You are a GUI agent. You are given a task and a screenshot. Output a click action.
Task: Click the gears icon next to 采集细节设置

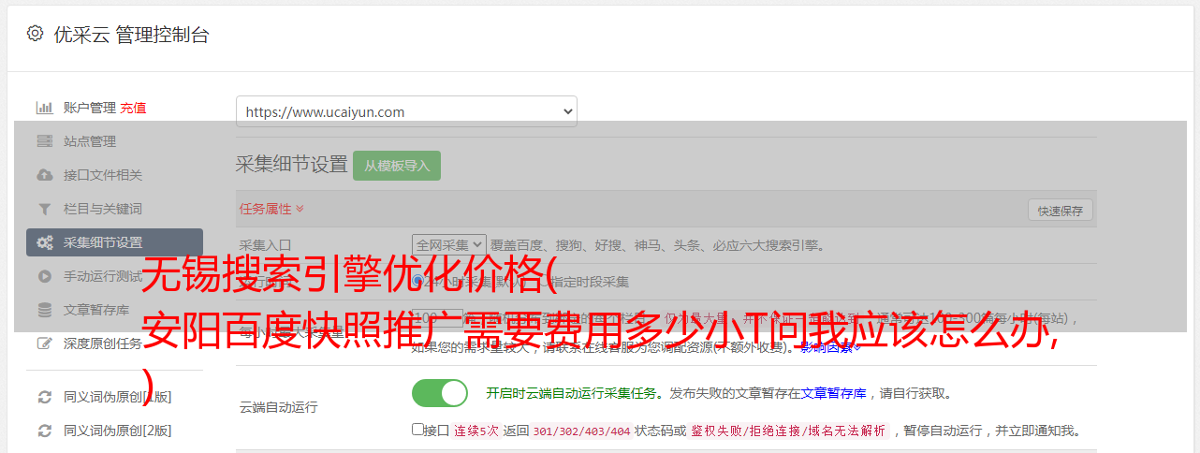coord(44,242)
